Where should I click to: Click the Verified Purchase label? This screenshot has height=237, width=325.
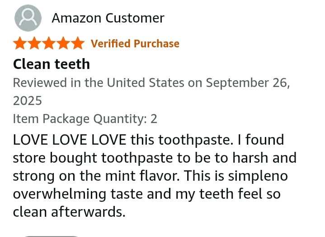pos(135,44)
